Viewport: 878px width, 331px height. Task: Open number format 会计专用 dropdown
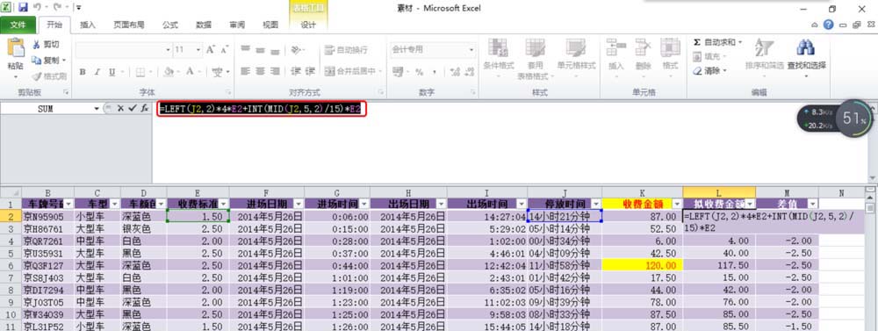click(x=471, y=50)
